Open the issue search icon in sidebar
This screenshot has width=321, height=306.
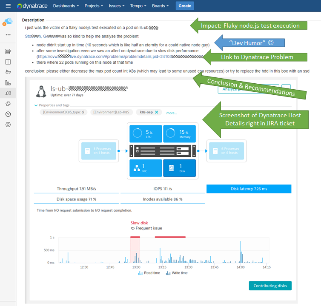(8, 93)
